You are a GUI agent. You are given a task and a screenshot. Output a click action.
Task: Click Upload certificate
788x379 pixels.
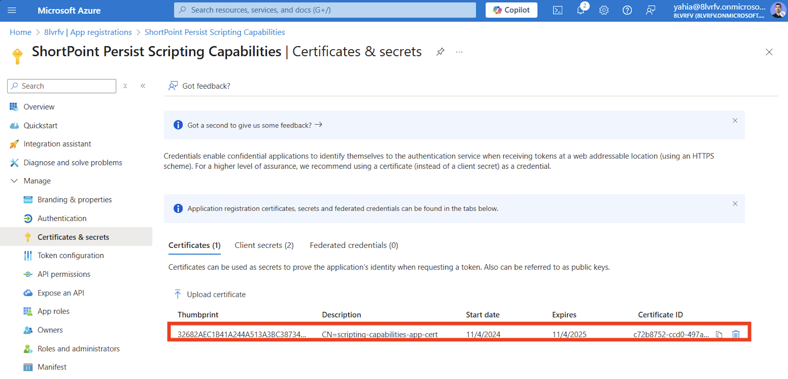point(210,294)
